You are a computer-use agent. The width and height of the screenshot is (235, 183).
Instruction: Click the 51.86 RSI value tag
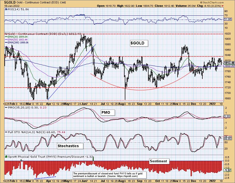coord(228,19)
